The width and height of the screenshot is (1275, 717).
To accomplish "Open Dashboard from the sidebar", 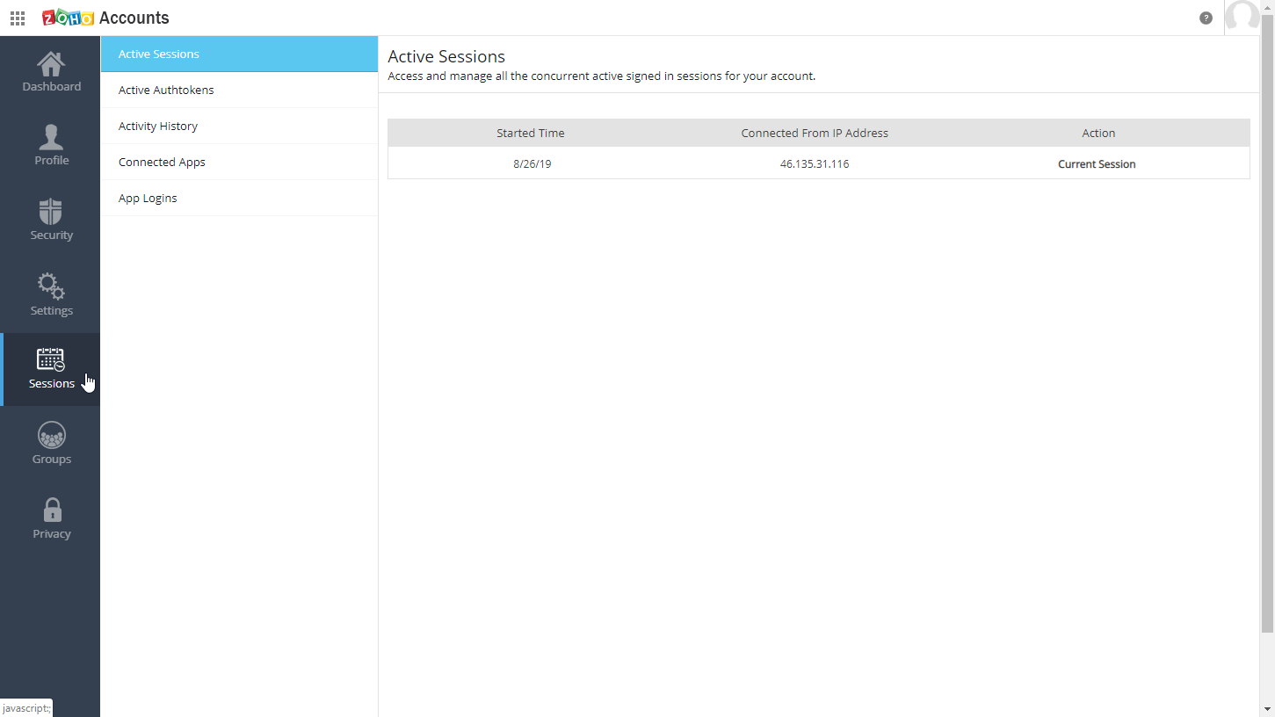I will [x=51, y=72].
